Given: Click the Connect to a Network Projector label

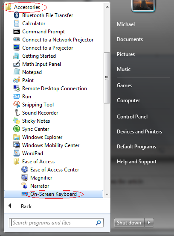Looking at the screenshot, I should click(58, 40).
